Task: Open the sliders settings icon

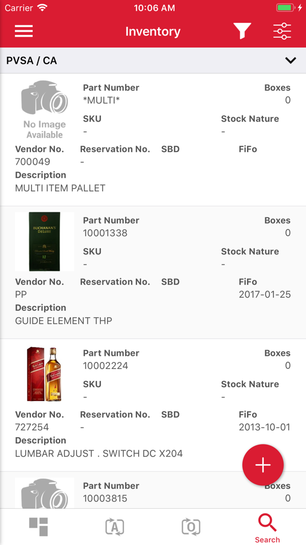Action: click(x=282, y=32)
